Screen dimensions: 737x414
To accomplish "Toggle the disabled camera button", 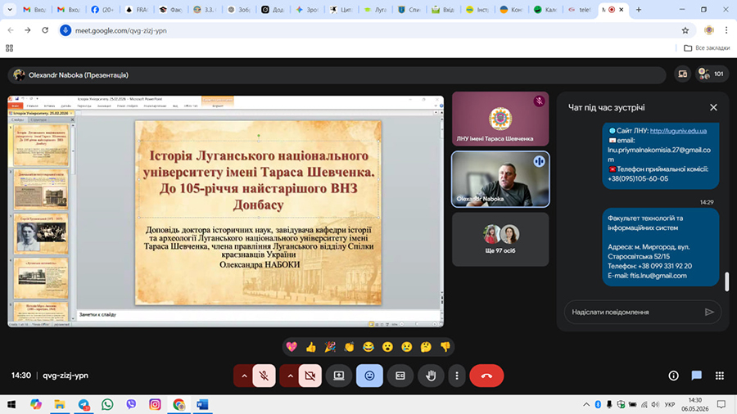I will [x=310, y=376].
